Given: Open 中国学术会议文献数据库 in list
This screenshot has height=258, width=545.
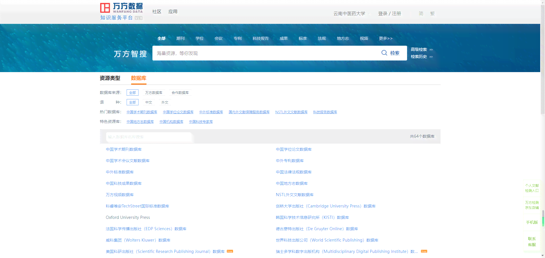Looking at the screenshot, I should click(x=128, y=161).
